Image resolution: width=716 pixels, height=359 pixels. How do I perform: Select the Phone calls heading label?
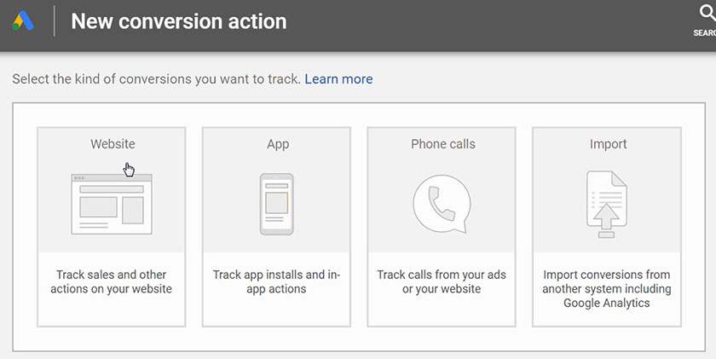[442, 144]
